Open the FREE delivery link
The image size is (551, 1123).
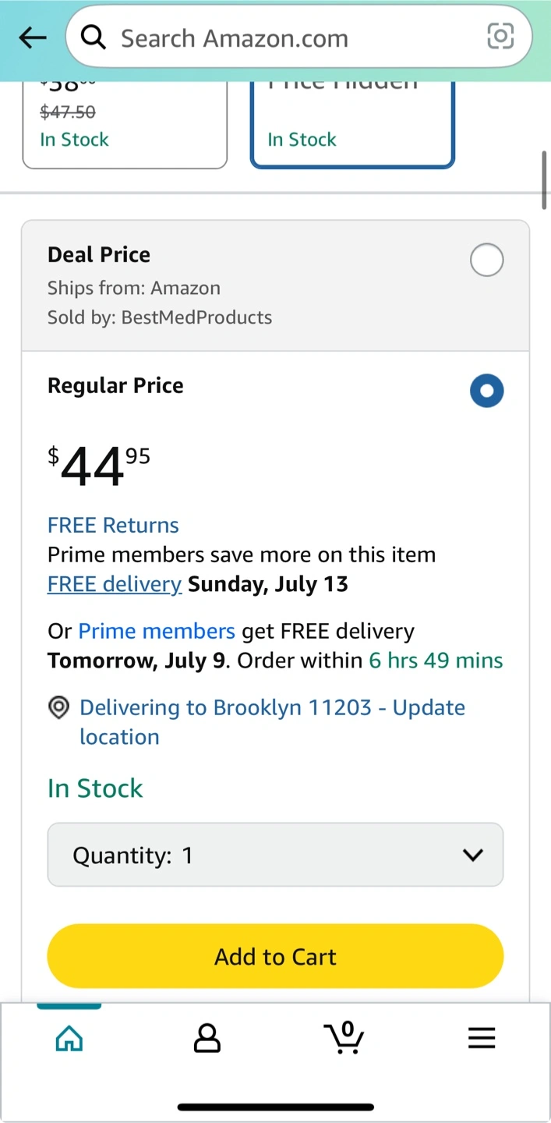point(115,584)
